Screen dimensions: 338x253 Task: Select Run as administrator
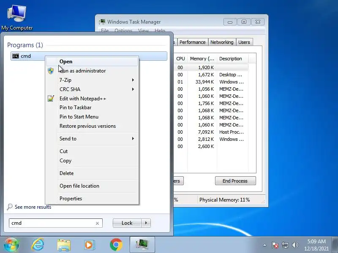click(x=92, y=71)
